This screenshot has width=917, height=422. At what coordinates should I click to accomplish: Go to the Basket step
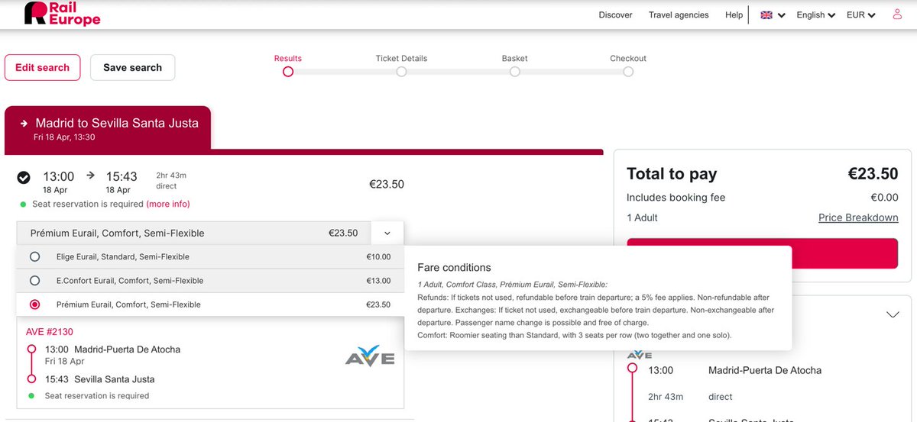[x=514, y=58]
